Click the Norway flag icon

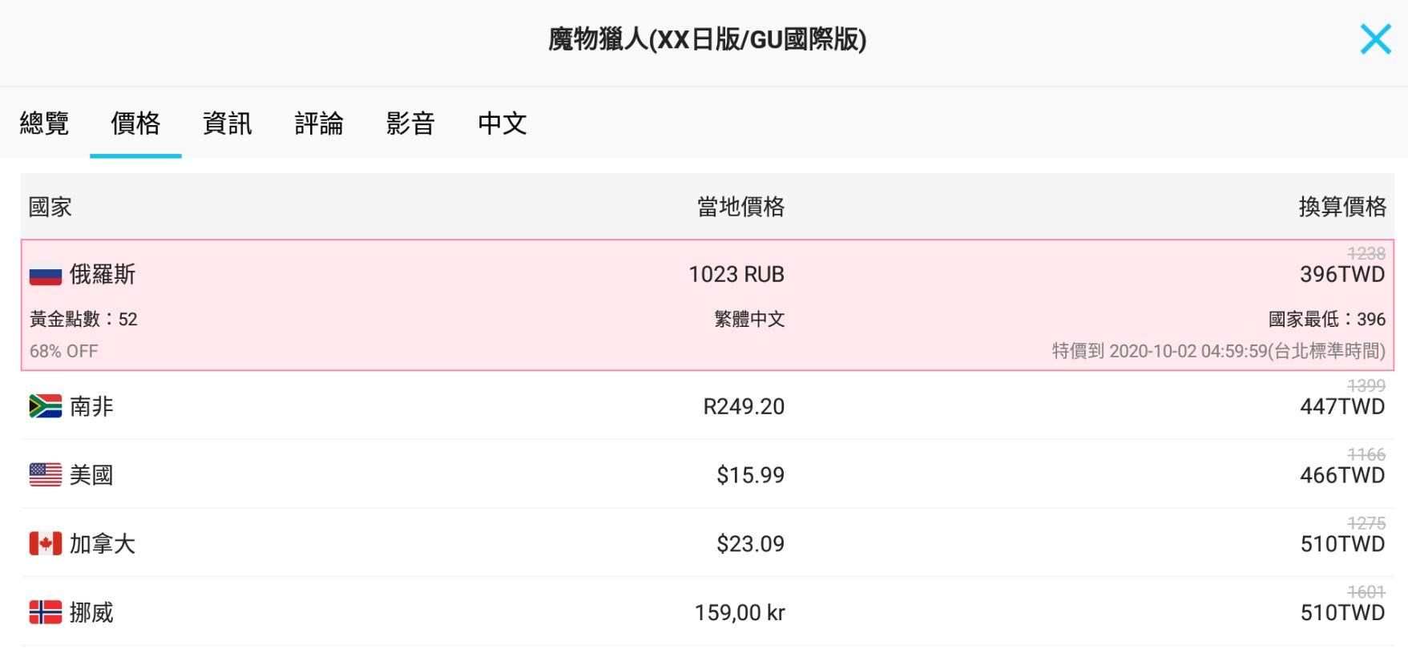pyautogui.click(x=46, y=613)
